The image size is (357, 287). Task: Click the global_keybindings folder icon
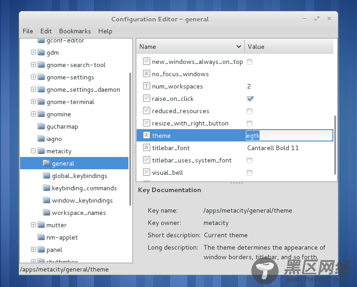pos(46,176)
